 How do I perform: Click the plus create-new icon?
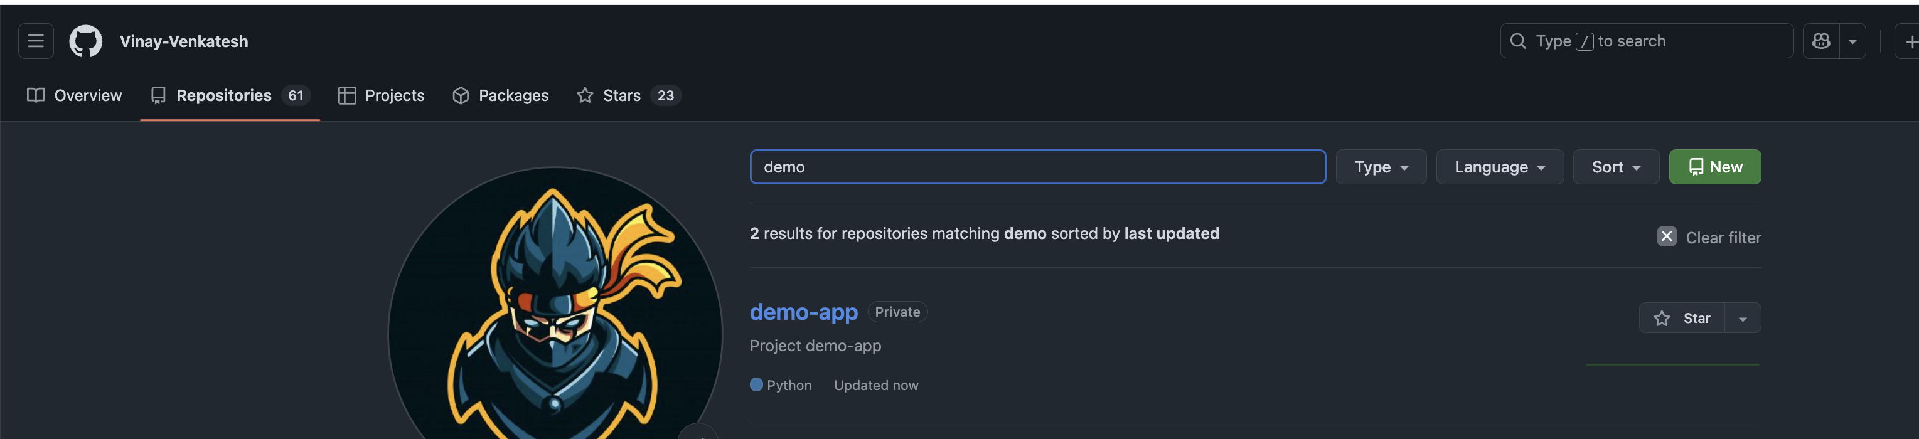coord(1910,41)
